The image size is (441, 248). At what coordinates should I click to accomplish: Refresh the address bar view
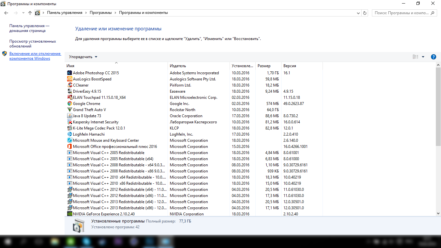tap(365, 13)
